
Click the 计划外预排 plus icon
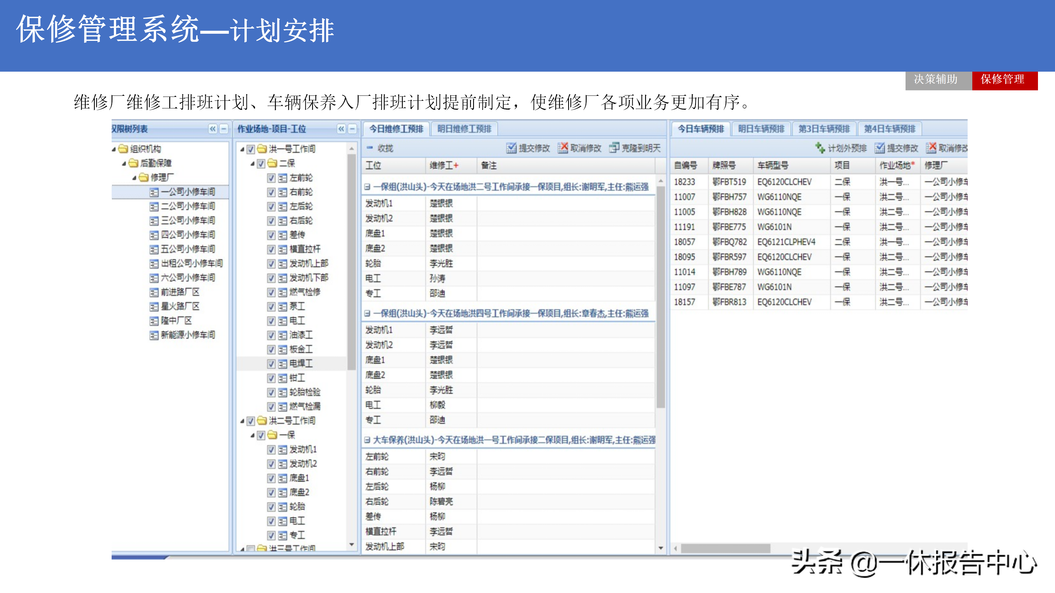pos(820,148)
